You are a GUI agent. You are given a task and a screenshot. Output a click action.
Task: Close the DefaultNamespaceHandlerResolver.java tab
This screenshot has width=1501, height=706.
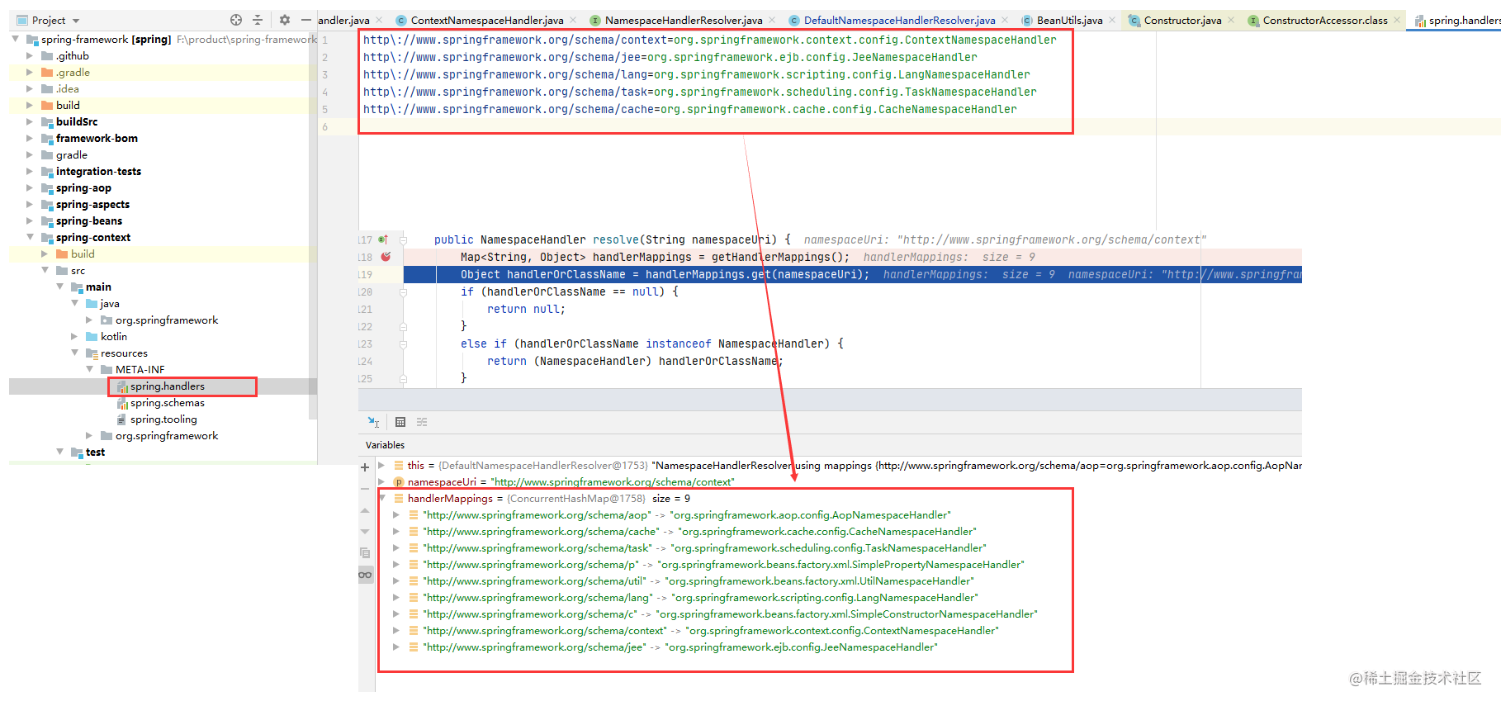[x=1005, y=20]
